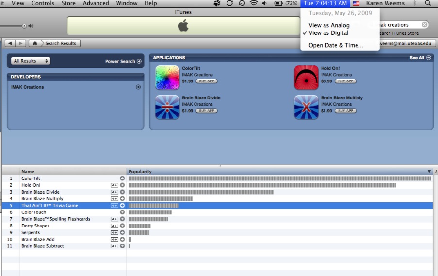Image resolution: width=438 pixels, height=276 pixels.
Task: Choose Open Date & Time menu entry
Action: pyautogui.click(x=340, y=45)
